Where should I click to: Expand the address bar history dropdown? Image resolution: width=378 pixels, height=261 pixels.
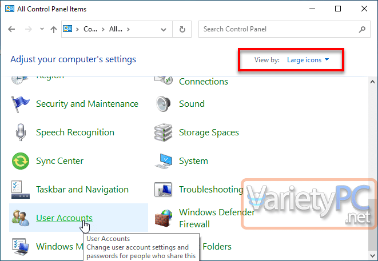click(164, 29)
